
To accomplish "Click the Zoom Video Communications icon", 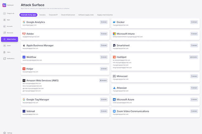I will tap(114, 111).
